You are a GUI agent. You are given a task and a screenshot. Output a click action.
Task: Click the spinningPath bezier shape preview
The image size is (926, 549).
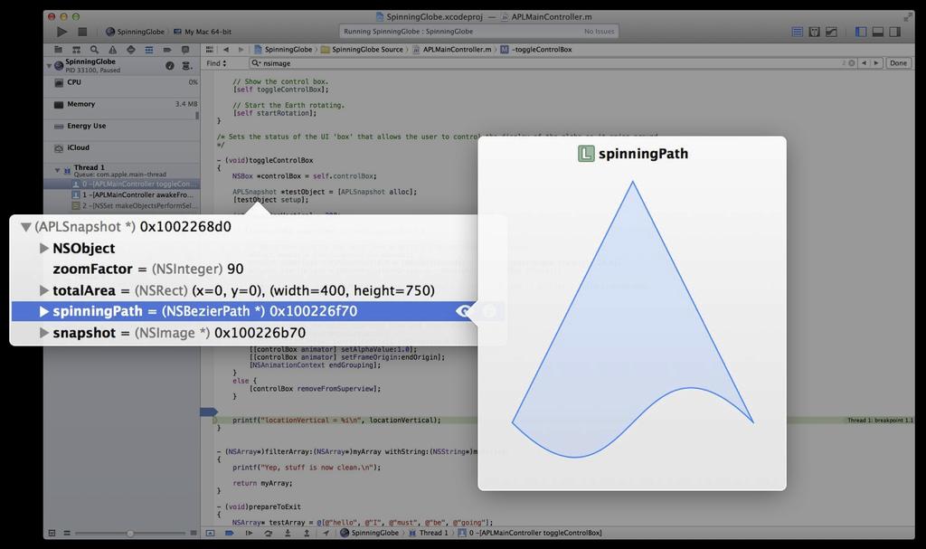[632, 319]
